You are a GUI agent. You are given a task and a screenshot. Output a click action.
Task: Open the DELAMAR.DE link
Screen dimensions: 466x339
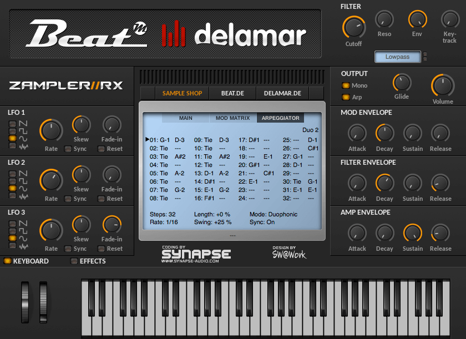282,93
